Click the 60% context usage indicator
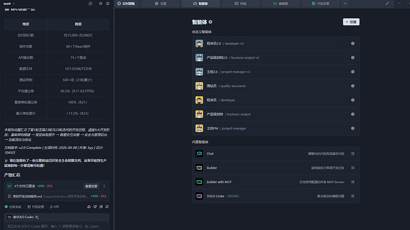410x230 pixels. 55,207
